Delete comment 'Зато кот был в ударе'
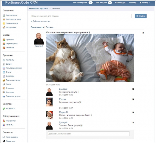 click(133, 123)
